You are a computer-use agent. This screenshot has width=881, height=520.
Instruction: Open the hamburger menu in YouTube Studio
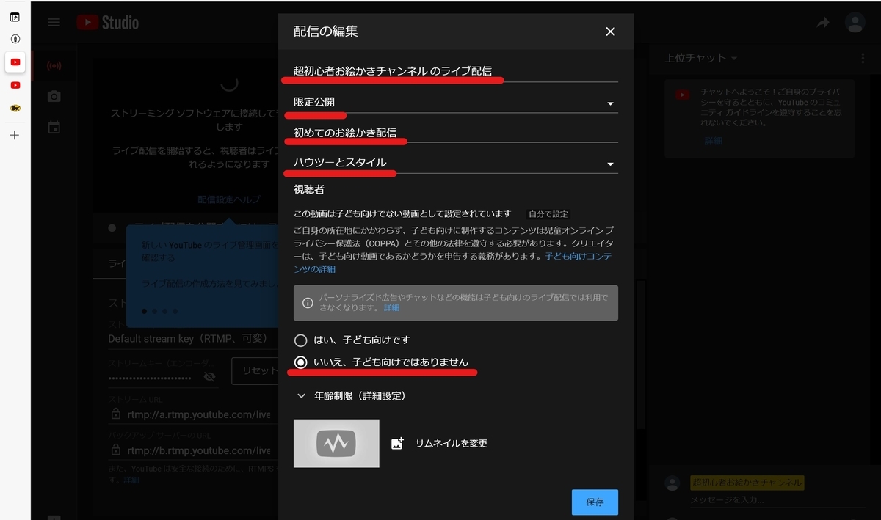pyautogui.click(x=54, y=22)
